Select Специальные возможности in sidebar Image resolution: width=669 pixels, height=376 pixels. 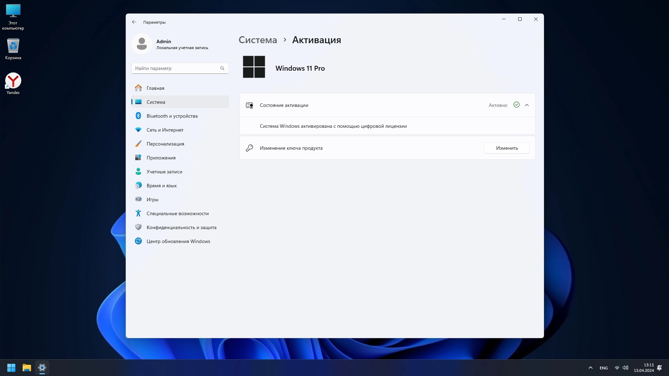tap(177, 213)
